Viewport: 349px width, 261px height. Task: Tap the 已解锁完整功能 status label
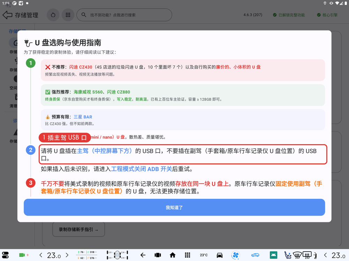(x=289, y=15)
